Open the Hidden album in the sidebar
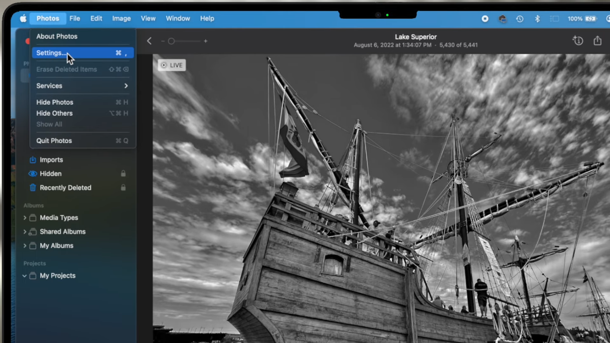The height and width of the screenshot is (343, 610). 51,174
